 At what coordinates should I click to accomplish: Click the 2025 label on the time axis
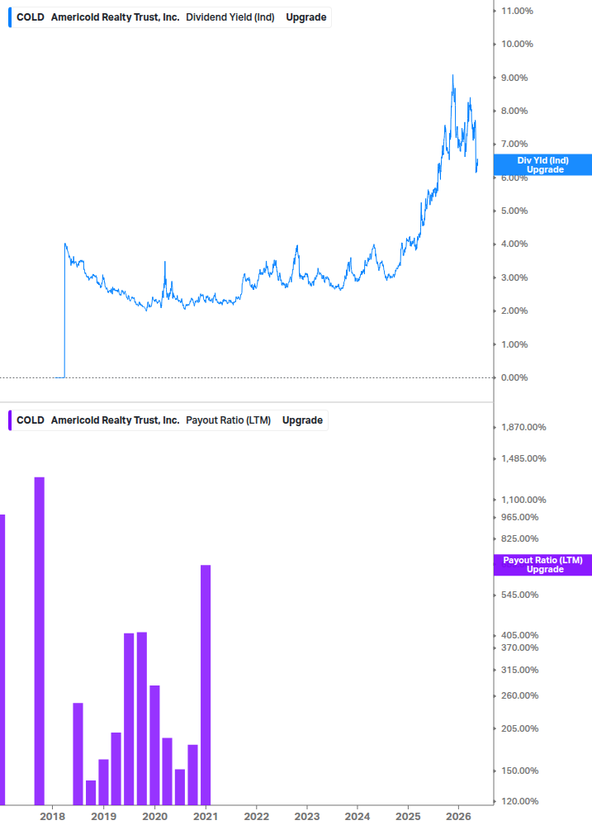coord(409,816)
